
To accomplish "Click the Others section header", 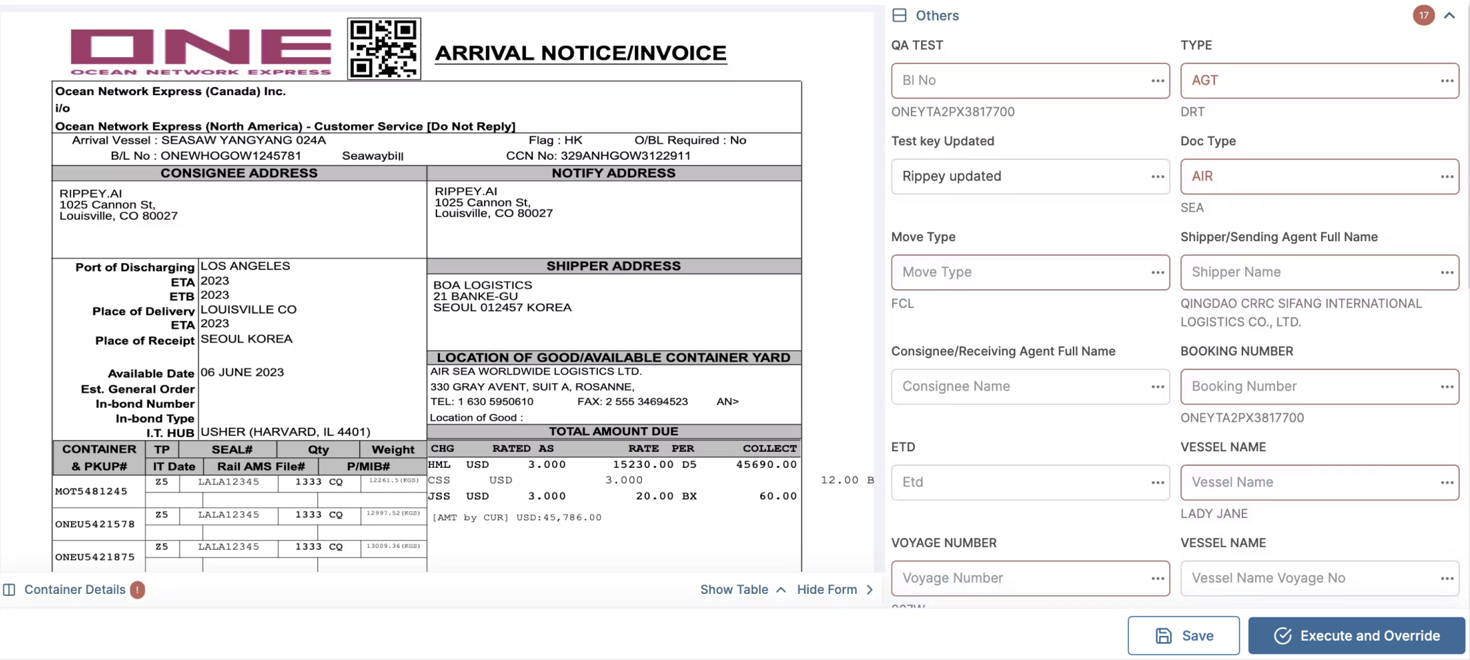I will coord(936,15).
